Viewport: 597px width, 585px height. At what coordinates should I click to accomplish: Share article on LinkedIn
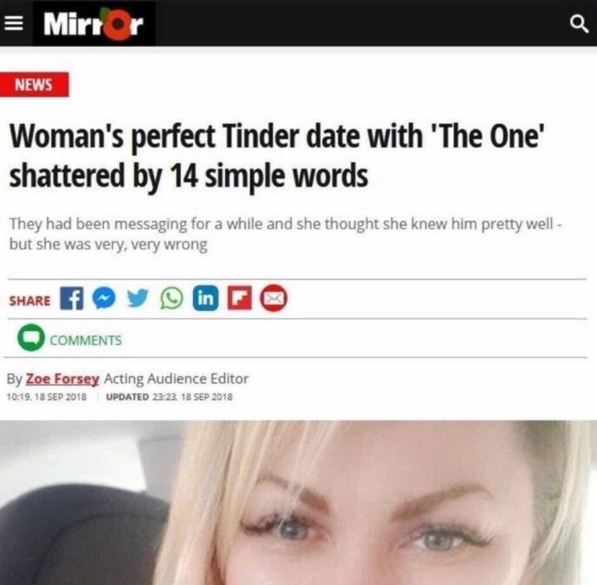point(206,299)
